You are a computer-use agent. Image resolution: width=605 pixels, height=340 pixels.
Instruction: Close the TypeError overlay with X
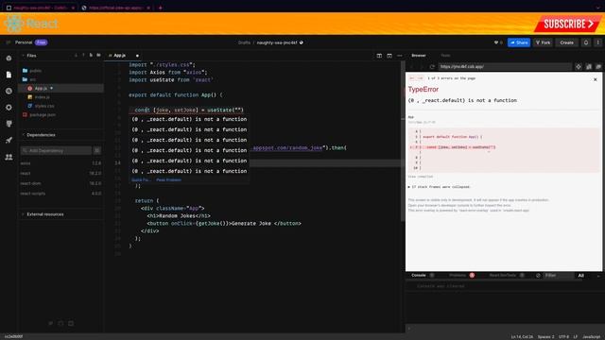[595, 79]
